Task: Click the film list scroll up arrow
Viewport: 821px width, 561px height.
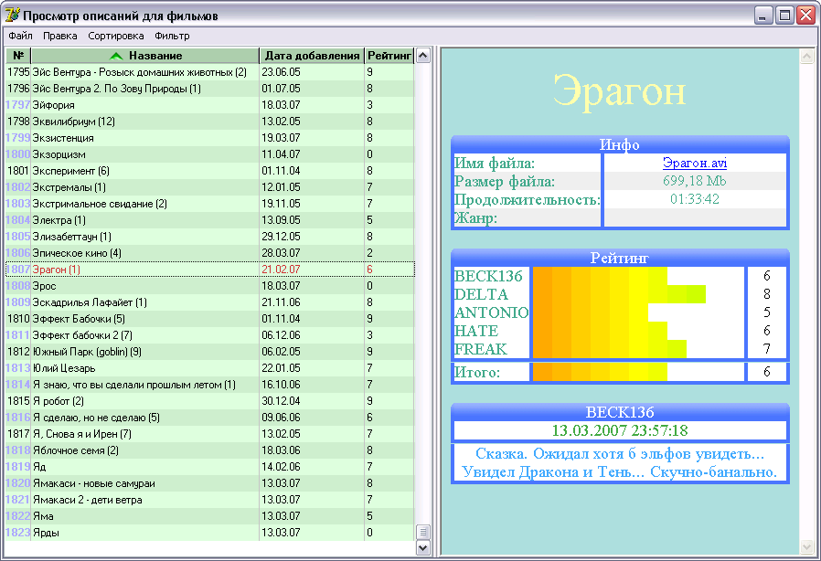Action: [422, 56]
